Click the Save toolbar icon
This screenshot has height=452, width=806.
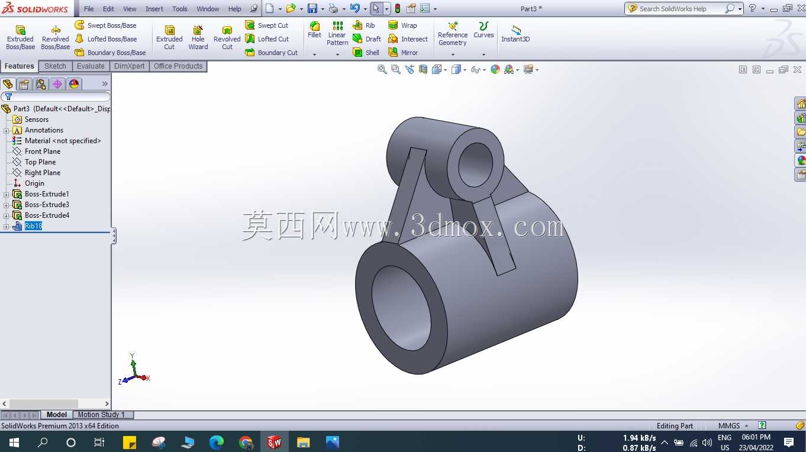(312, 8)
